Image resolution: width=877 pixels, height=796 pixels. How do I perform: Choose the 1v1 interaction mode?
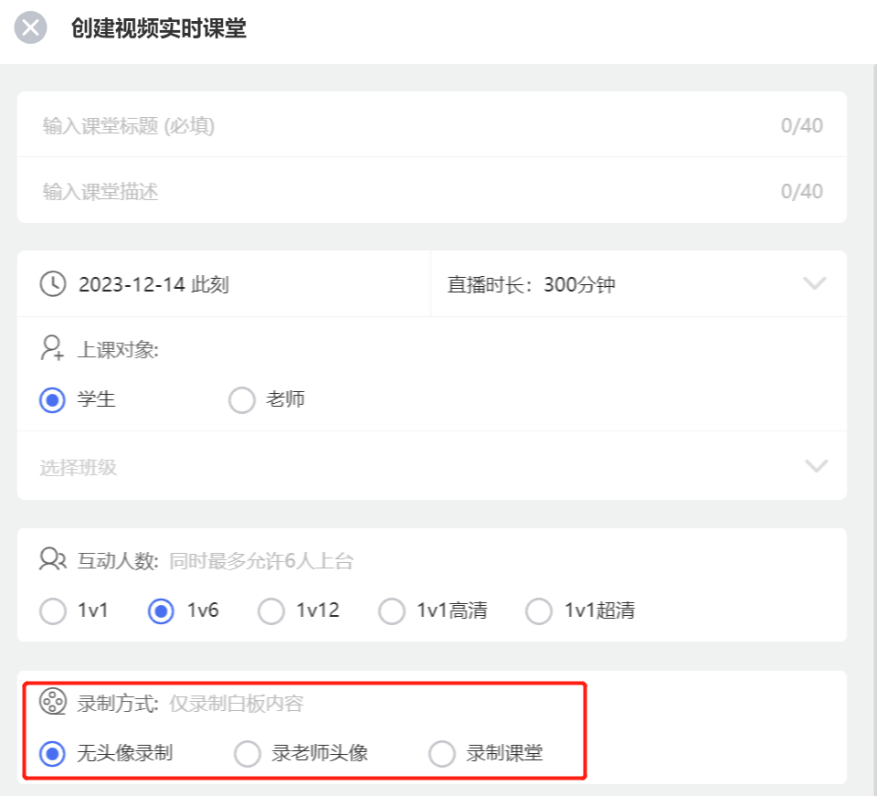click(x=53, y=610)
